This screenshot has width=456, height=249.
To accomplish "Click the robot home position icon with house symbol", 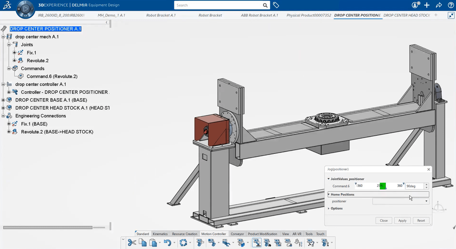I will pyautogui.click(x=267, y=242).
